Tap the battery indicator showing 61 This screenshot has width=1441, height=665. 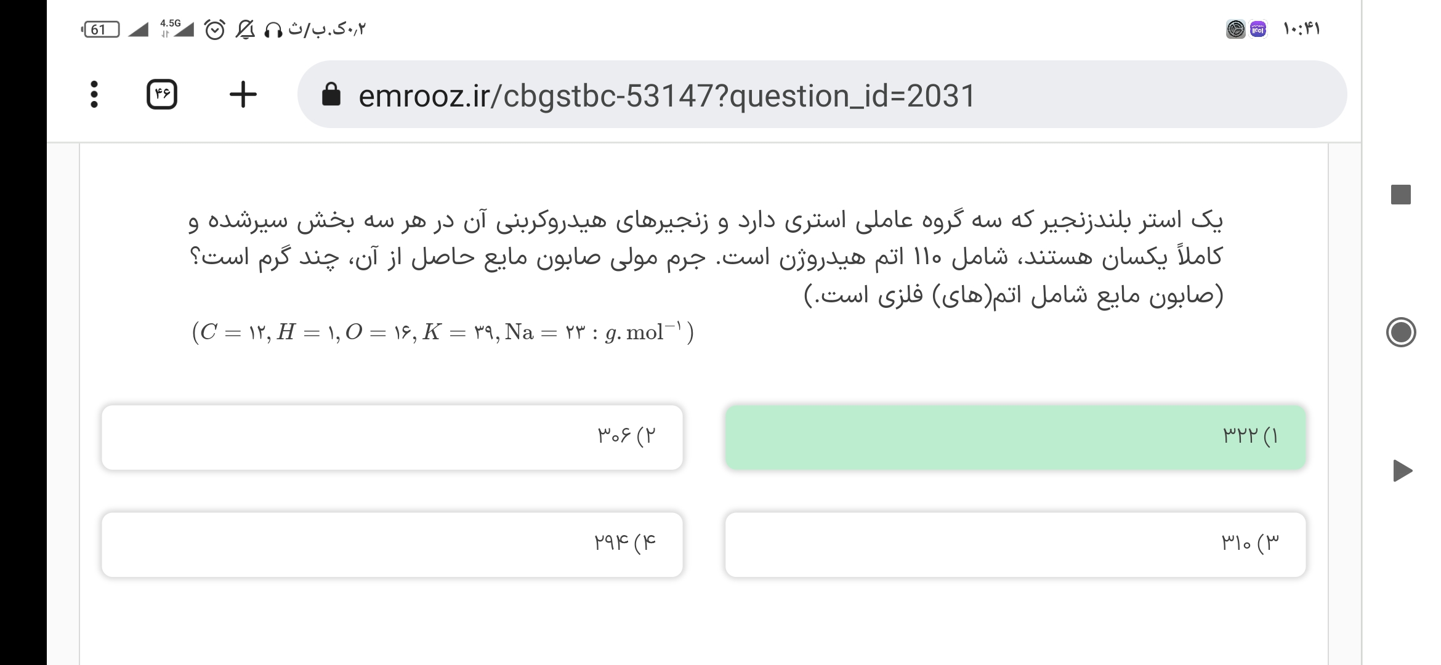(x=102, y=30)
